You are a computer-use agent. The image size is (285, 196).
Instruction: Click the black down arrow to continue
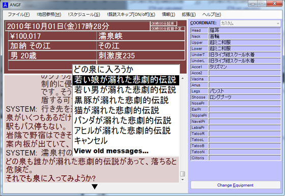95,186
